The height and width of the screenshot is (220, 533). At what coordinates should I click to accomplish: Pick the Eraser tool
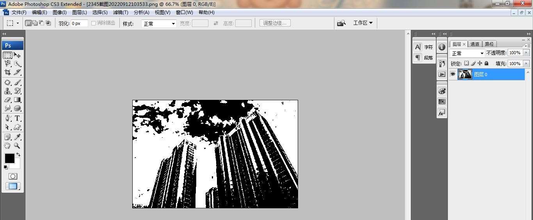[7, 100]
